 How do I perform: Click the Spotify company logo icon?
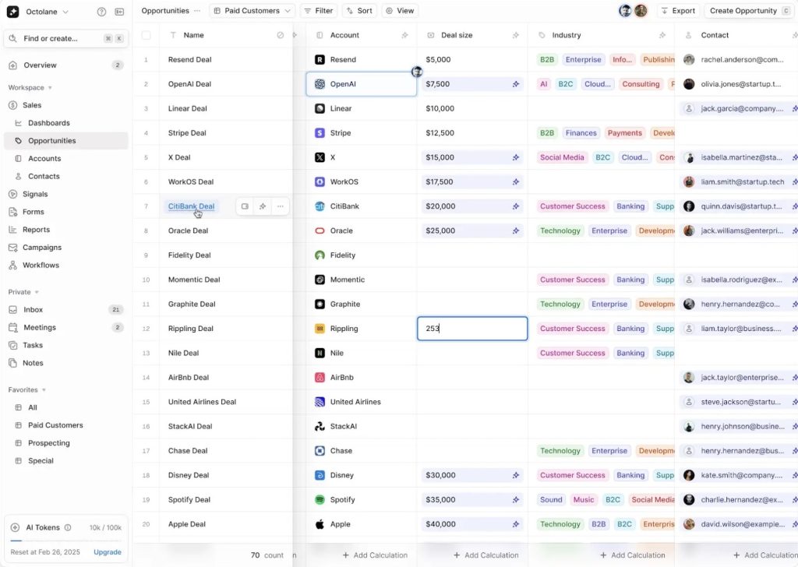click(320, 500)
